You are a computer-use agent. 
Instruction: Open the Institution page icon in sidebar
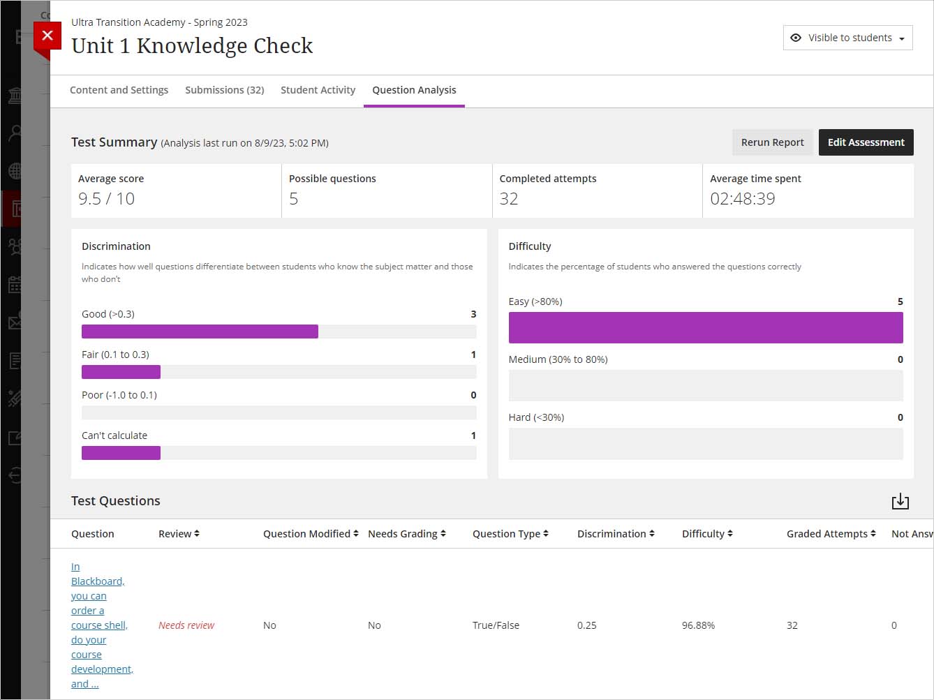14,96
